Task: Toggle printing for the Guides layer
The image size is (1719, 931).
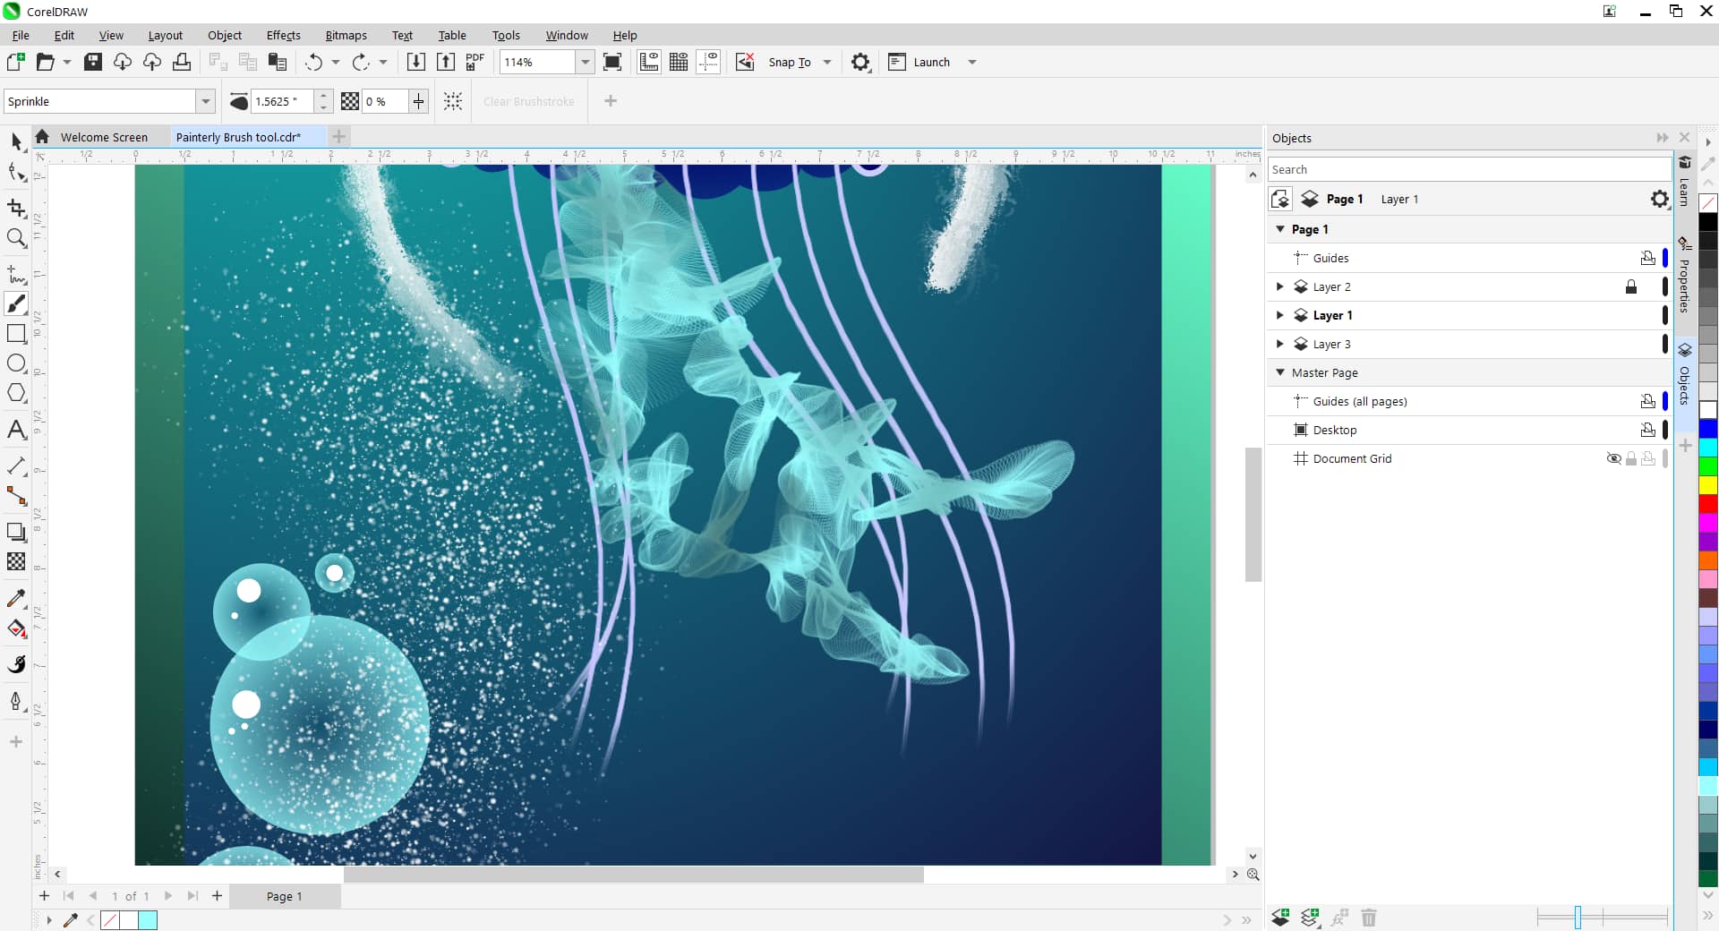Action: [1647, 258]
